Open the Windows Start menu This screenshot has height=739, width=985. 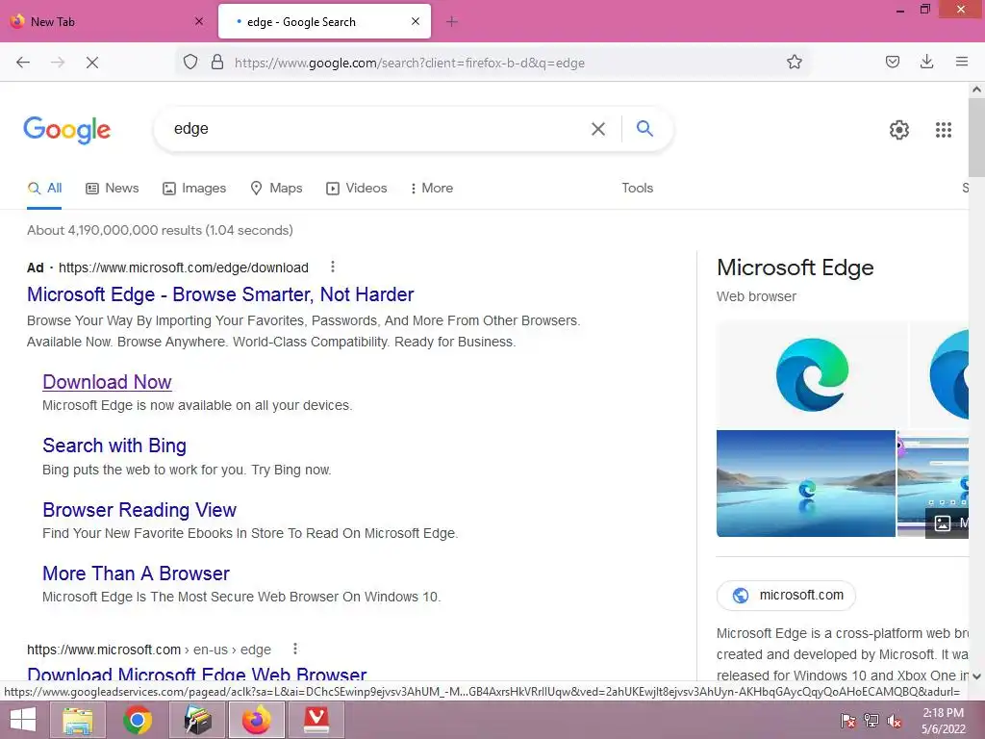[x=23, y=720]
